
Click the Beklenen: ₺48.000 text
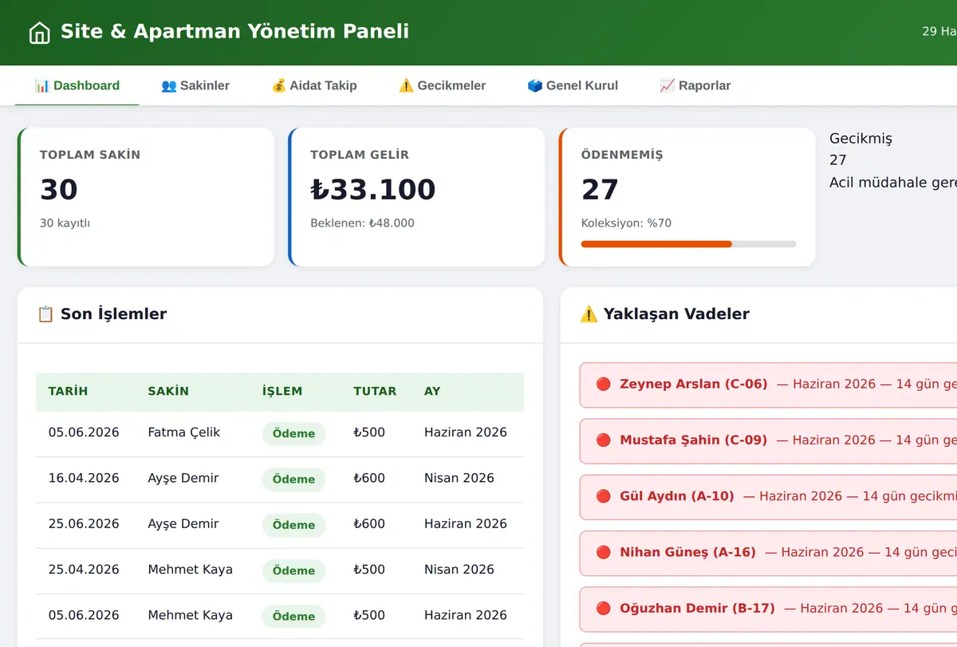tap(362, 223)
